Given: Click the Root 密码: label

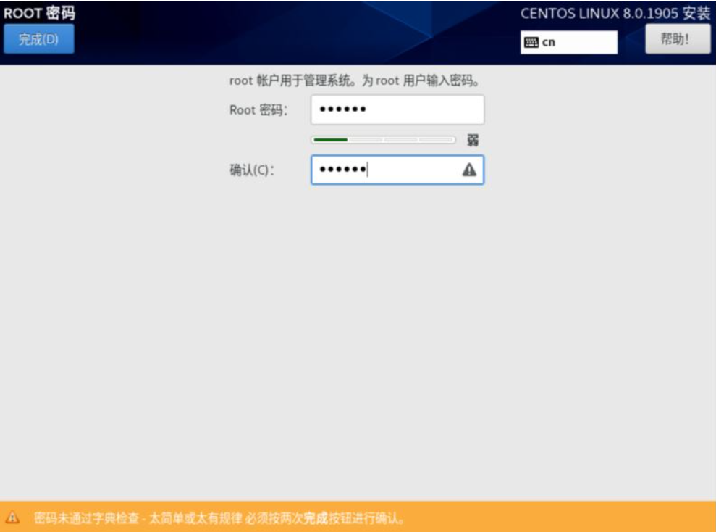Looking at the screenshot, I should (258, 110).
